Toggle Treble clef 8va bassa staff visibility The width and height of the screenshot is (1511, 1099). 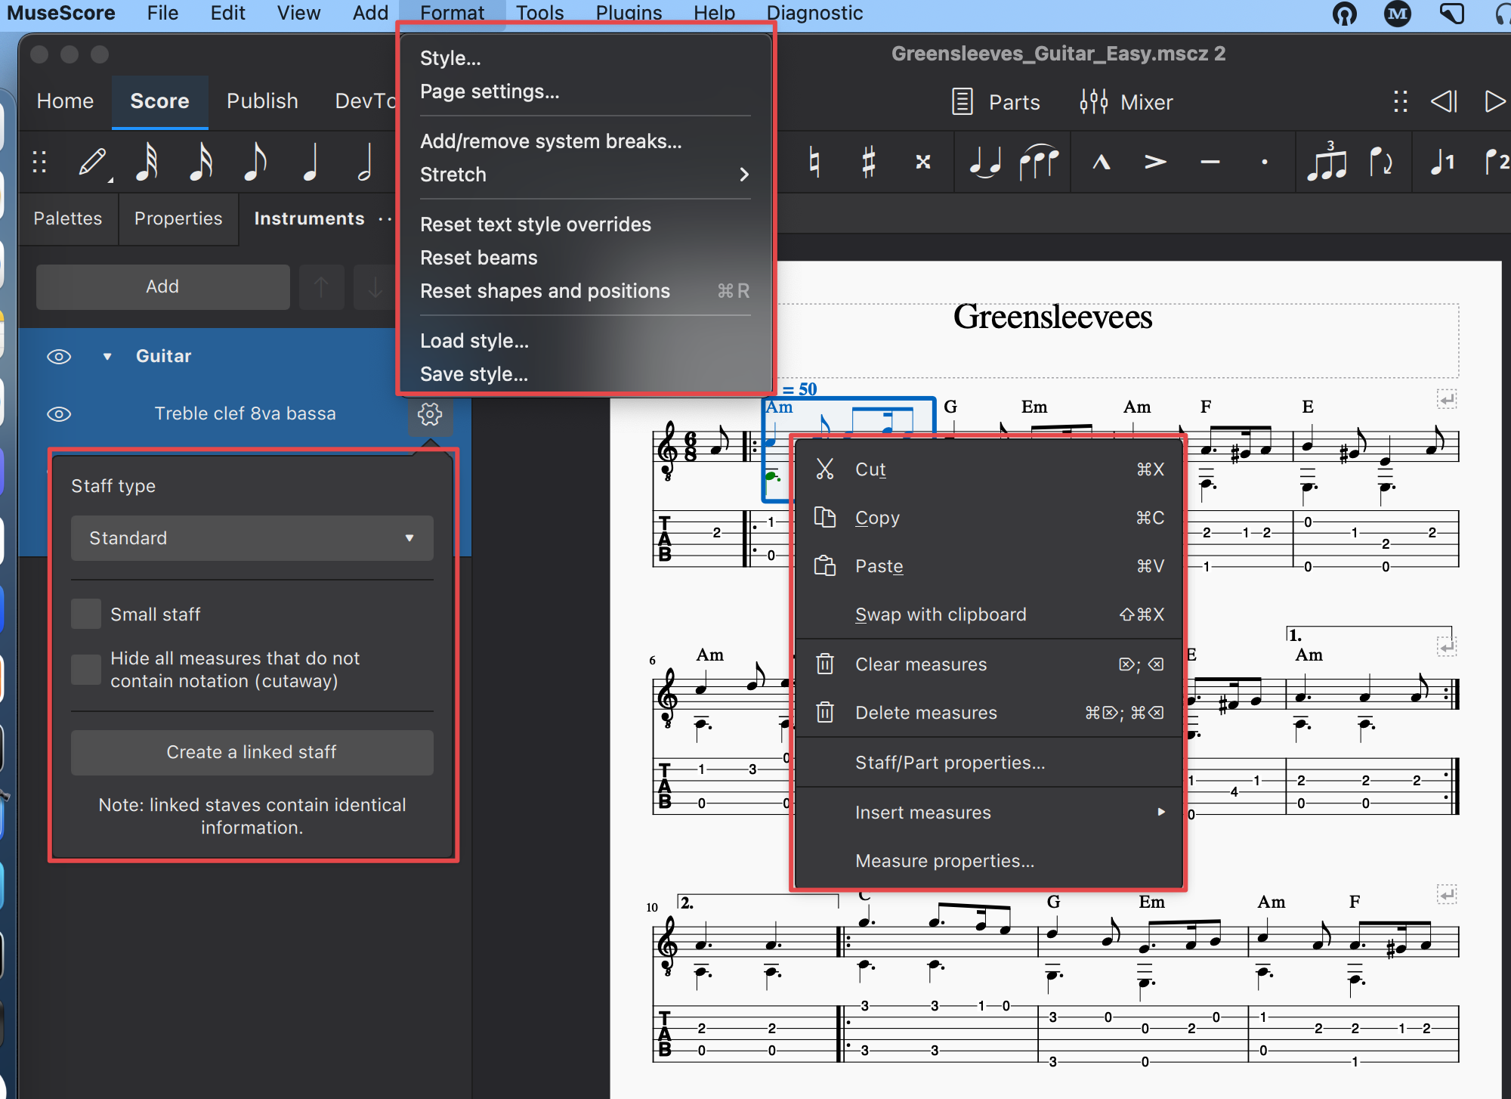(x=59, y=413)
